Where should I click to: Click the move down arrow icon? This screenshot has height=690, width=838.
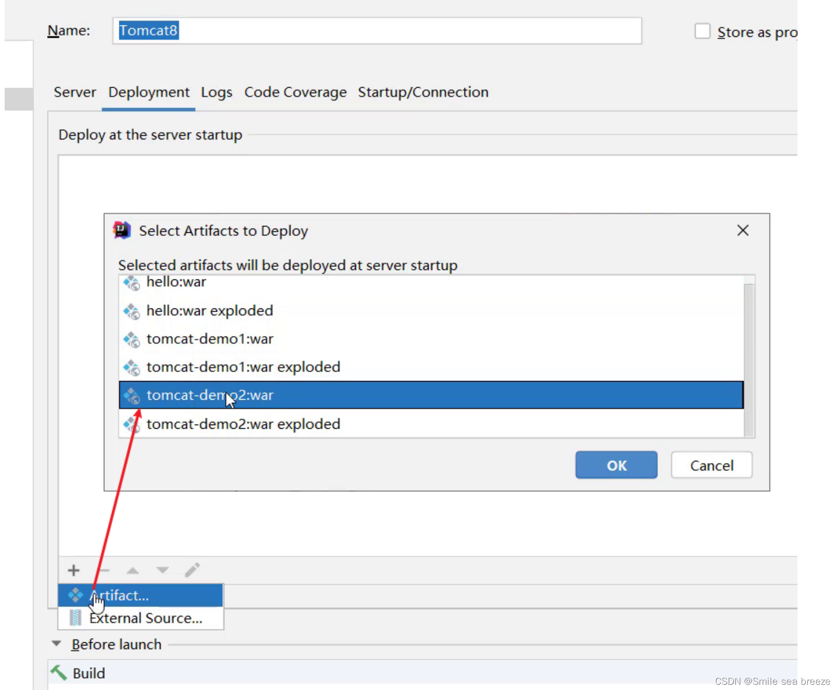(162, 570)
